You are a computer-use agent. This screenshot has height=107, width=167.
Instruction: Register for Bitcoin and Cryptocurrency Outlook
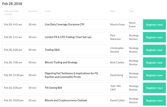point(154,101)
